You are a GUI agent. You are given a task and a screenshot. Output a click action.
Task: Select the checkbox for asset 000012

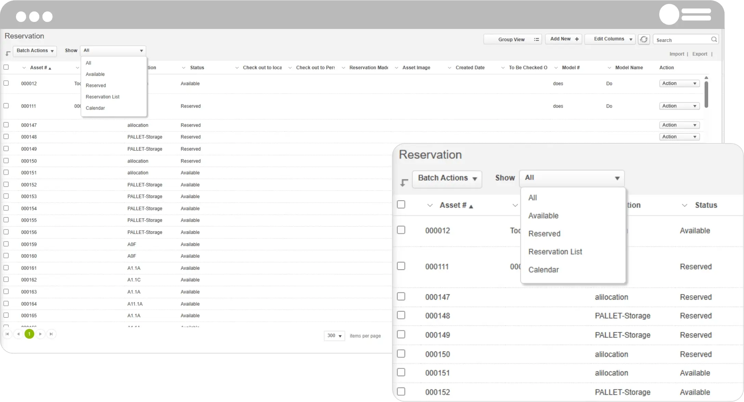pos(6,83)
